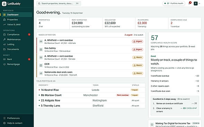Click the Compliance red badge
This screenshot has width=204, height=127.
[x=29, y=35]
